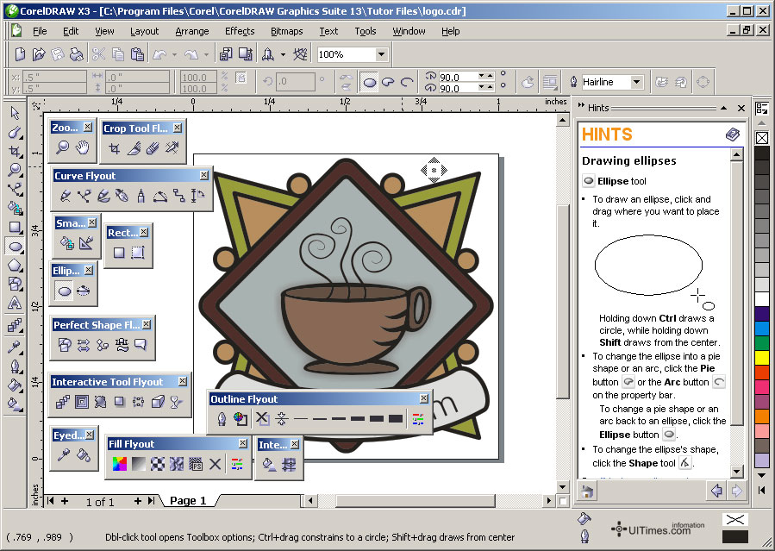This screenshot has width=775, height=551.
Task: Open the Effects menu
Action: [240, 31]
